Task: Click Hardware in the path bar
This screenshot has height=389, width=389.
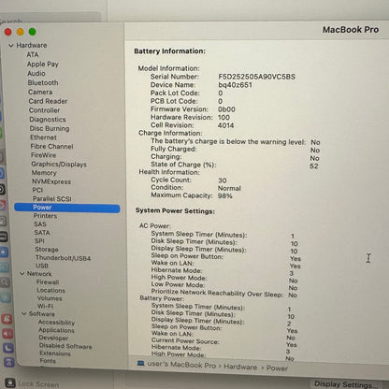Action: click(x=240, y=367)
